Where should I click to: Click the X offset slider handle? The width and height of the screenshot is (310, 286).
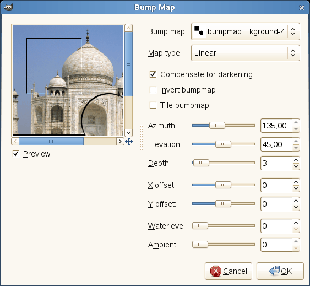pyautogui.click(x=223, y=185)
